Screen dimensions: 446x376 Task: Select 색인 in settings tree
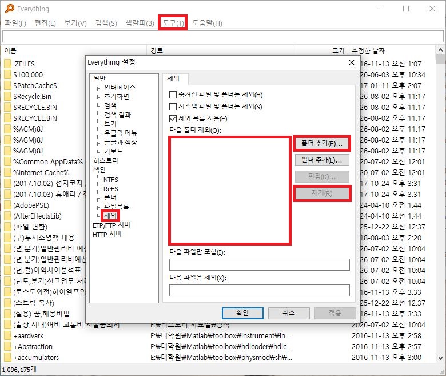pos(99,169)
